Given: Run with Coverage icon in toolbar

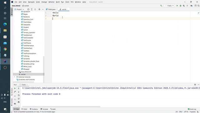Looking at the screenshot, I should point(184,6).
